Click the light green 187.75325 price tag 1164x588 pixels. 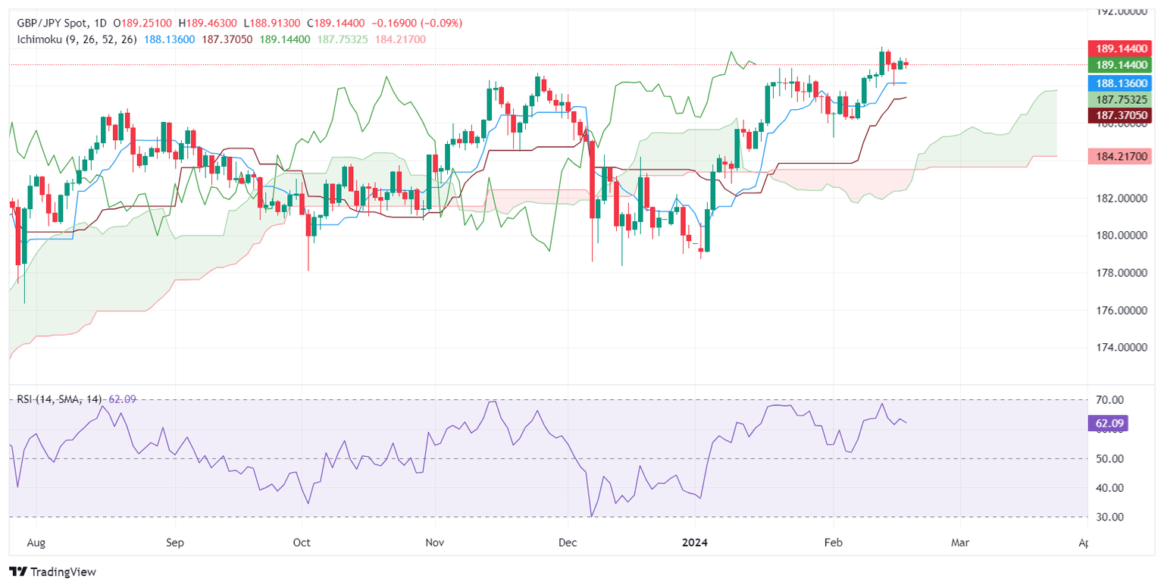(1119, 99)
